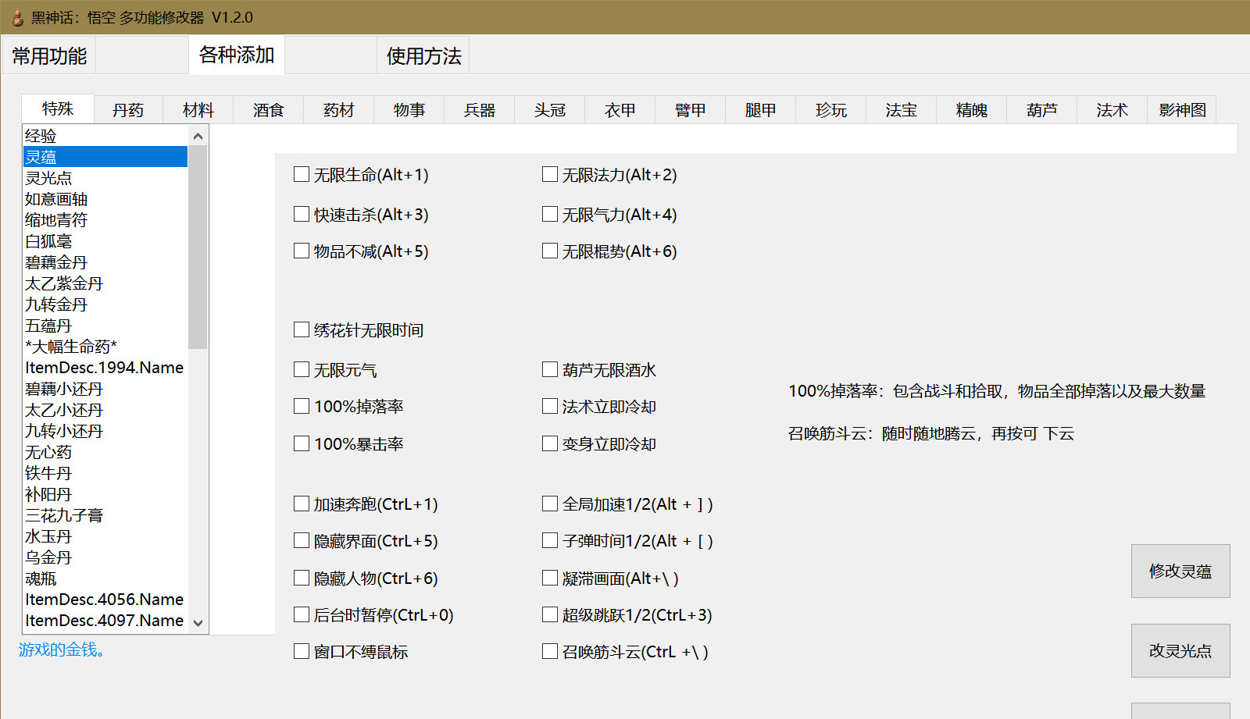This screenshot has width=1250, height=719.
Task: Check 凝滞画面 (Alt+\)
Action: tap(550, 578)
